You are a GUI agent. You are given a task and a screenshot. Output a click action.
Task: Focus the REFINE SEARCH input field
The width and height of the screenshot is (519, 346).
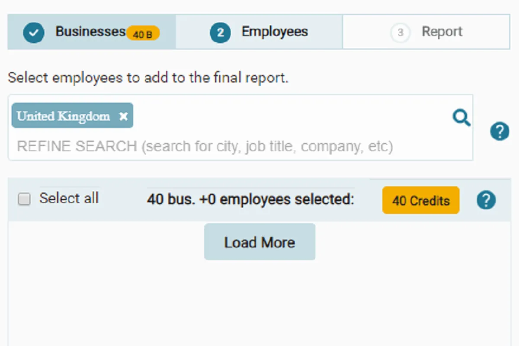pyautogui.click(x=216, y=147)
